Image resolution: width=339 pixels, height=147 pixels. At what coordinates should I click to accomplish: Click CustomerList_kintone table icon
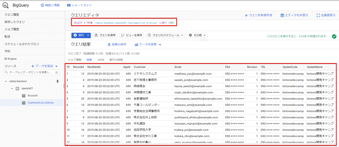[24, 103]
